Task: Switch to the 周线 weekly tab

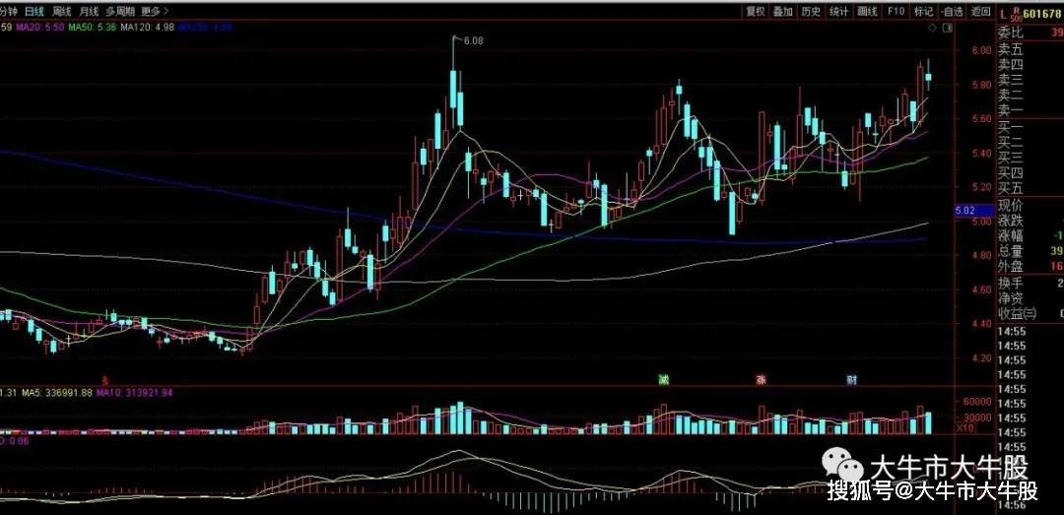Action: (62, 12)
